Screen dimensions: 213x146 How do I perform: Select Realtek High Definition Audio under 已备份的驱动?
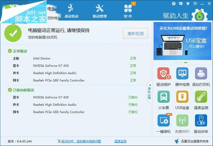tap(75, 105)
